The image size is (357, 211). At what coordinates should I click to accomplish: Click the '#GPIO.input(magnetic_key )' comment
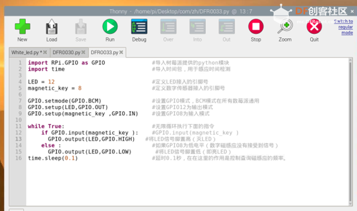pyautogui.click(x=195, y=133)
